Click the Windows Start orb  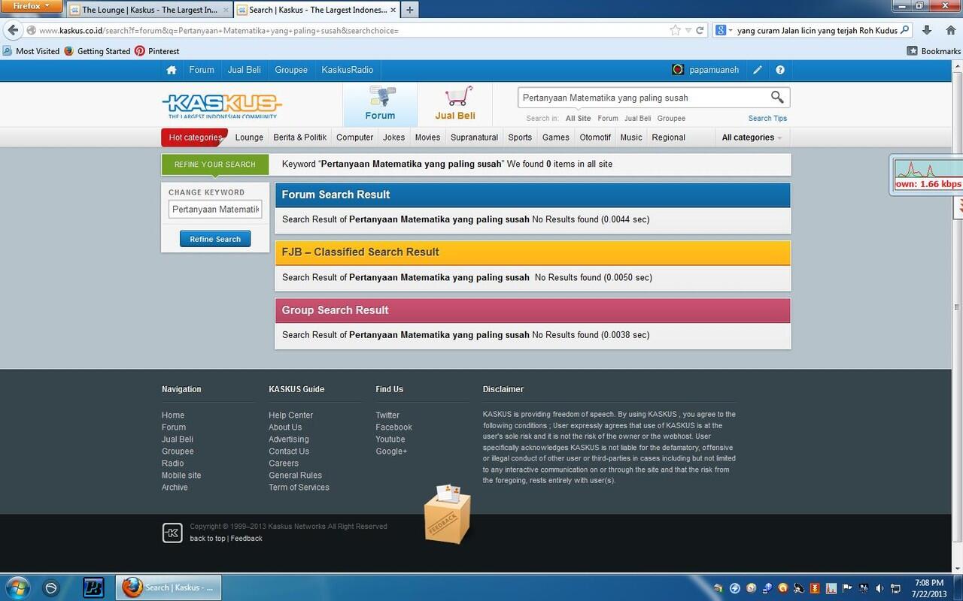click(17, 587)
